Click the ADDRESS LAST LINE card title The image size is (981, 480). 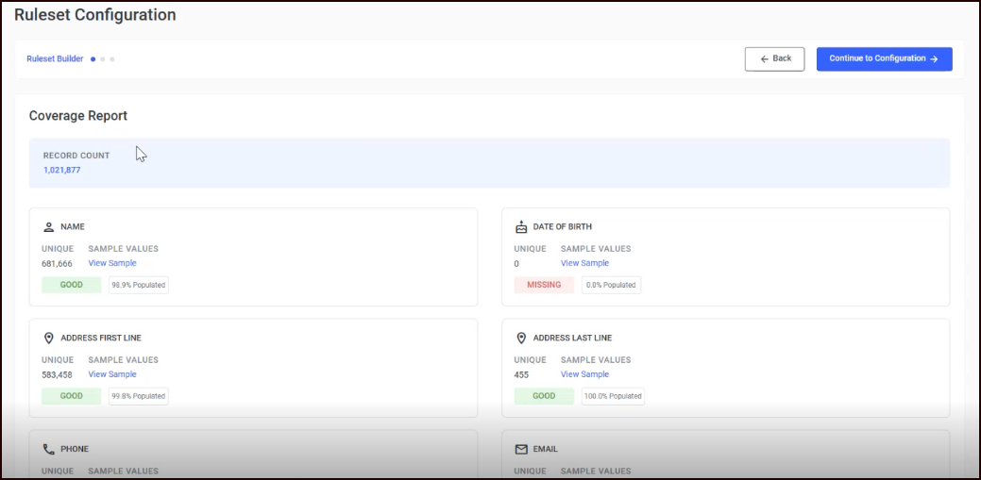[x=572, y=339]
